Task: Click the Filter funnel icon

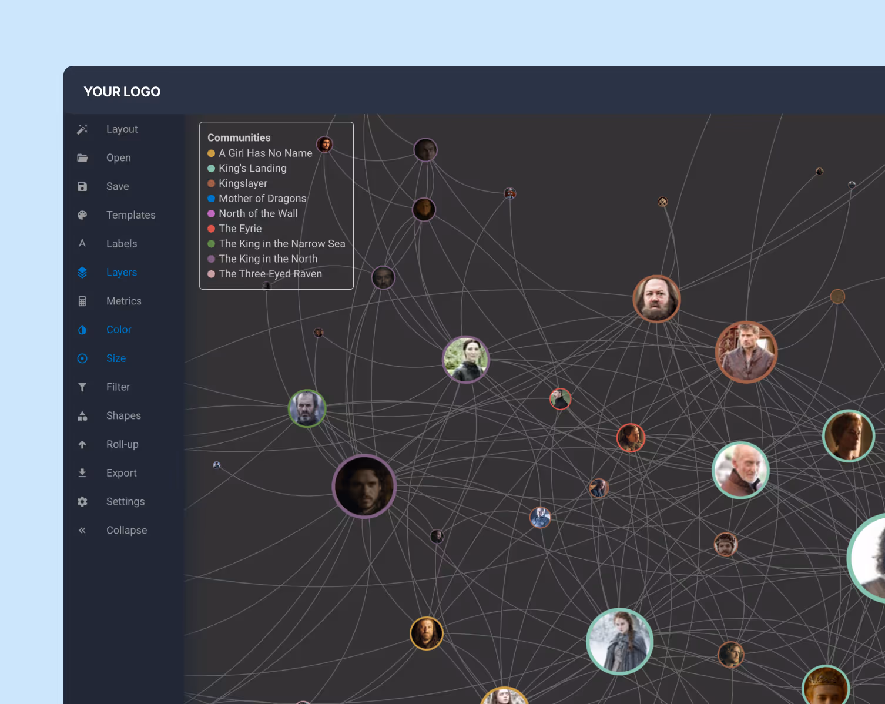Action: (82, 387)
